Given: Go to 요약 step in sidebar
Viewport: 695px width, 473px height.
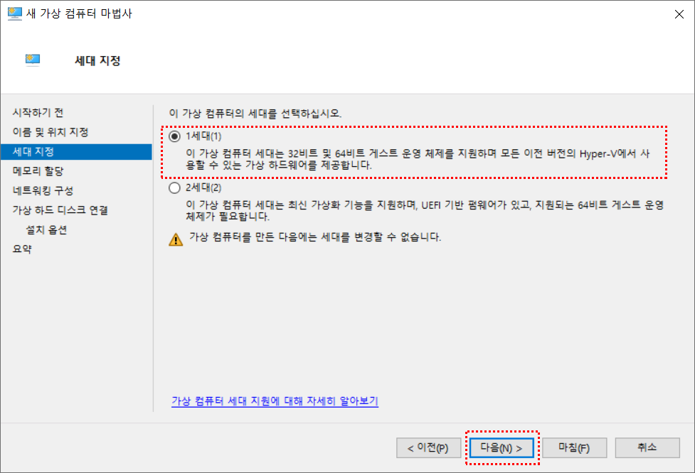Looking at the screenshot, I should click(22, 249).
